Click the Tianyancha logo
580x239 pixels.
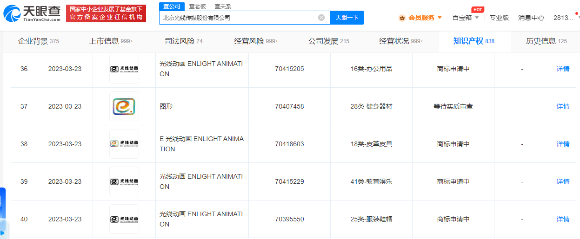coord(32,14)
